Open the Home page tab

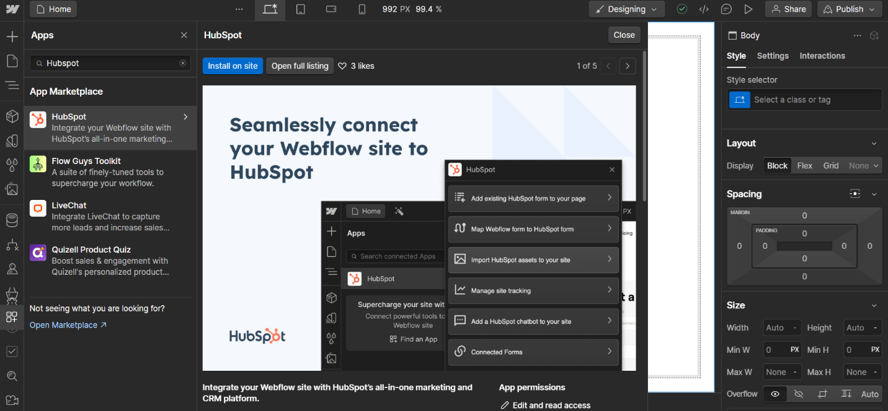53,9
